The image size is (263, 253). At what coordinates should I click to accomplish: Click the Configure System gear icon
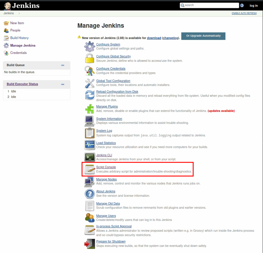[90, 47]
